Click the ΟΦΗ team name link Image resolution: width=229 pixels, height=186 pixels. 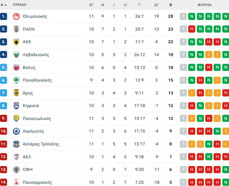click(28, 169)
